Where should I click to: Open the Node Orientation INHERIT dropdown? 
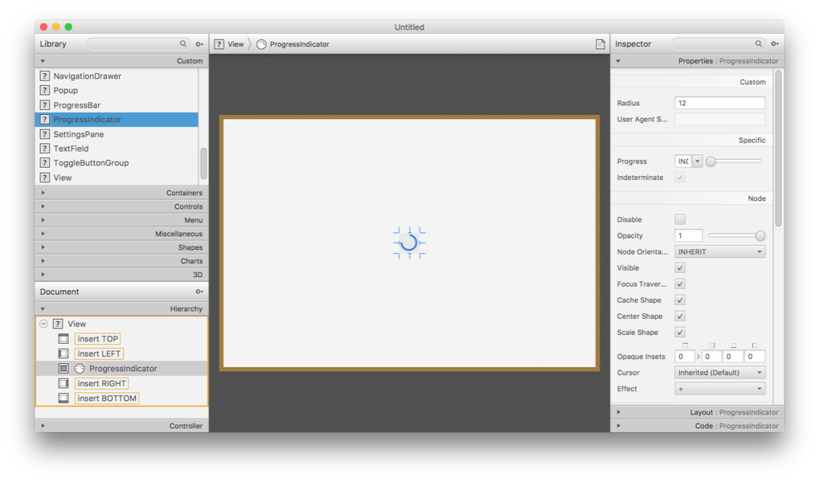pyautogui.click(x=720, y=251)
